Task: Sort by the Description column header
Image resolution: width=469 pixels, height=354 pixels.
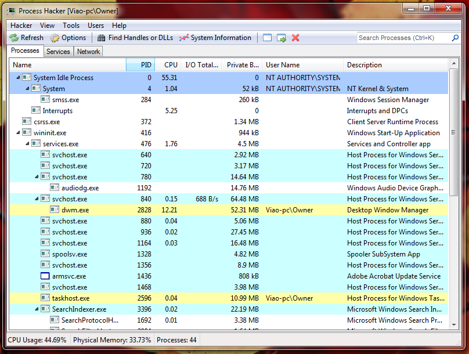Action: 396,65
